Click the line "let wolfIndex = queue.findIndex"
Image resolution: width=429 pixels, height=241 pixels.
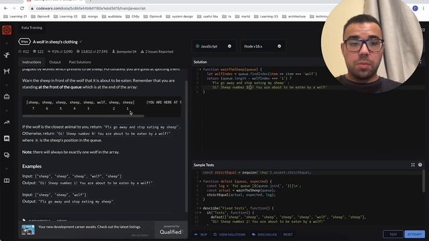click(261, 74)
